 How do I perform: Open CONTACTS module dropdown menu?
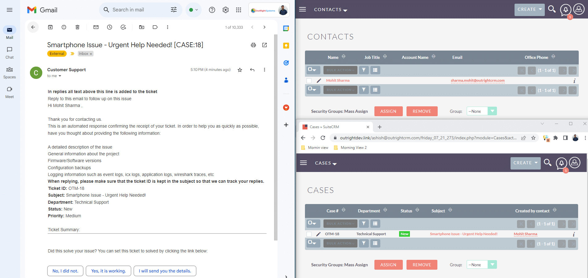click(x=331, y=10)
